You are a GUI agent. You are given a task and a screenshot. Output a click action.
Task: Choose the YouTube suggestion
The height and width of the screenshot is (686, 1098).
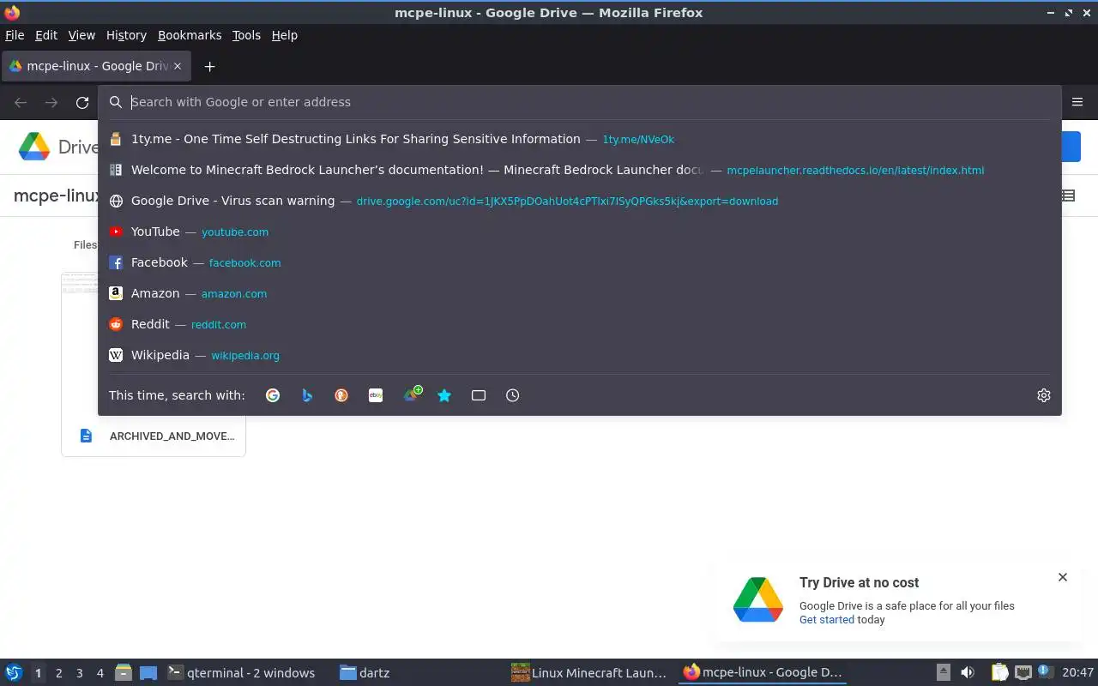[x=580, y=232]
